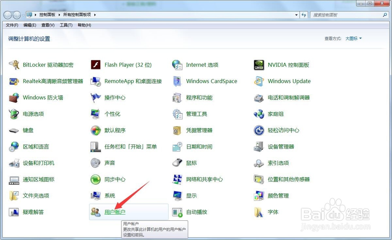Click the Back navigation button

pyautogui.click(x=7, y=15)
